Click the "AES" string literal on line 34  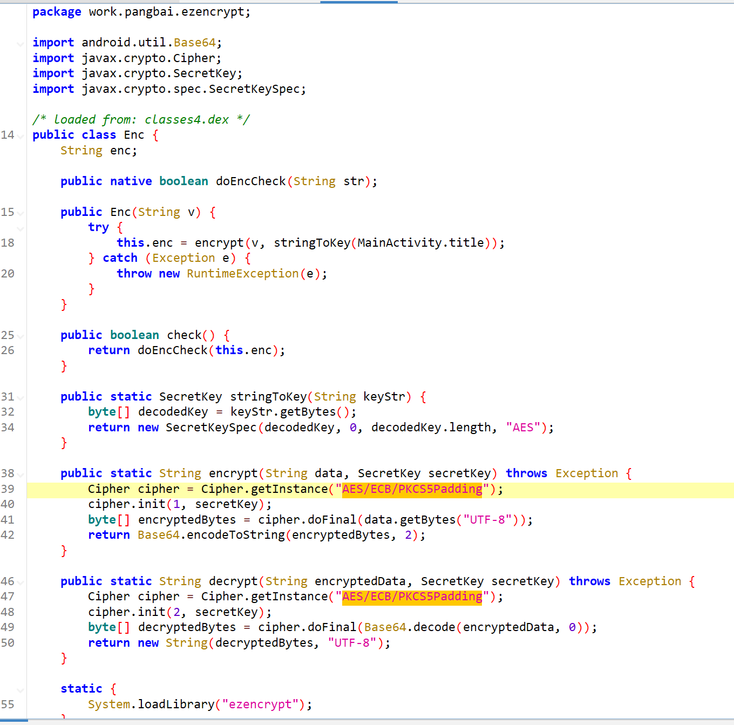[x=523, y=428]
